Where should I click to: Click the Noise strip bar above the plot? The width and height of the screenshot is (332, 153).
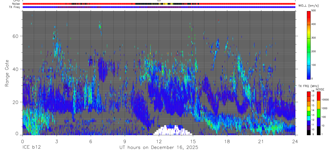point(159,4)
